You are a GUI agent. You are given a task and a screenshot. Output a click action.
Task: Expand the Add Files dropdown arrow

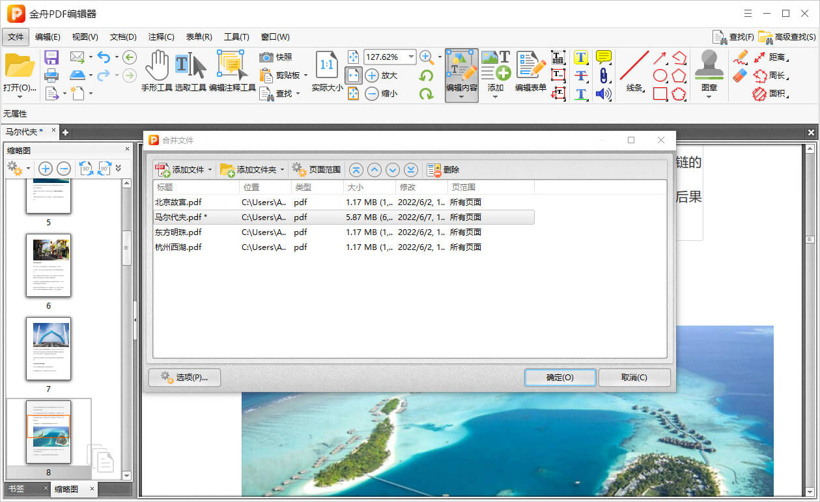tap(210, 170)
